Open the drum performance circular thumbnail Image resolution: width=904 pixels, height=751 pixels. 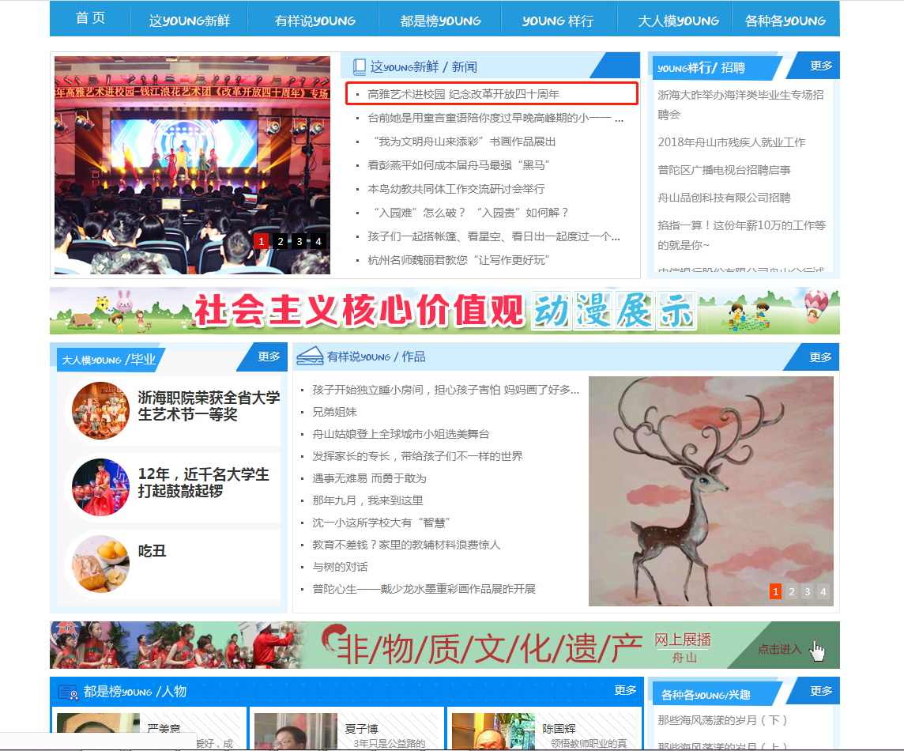pos(100,488)
